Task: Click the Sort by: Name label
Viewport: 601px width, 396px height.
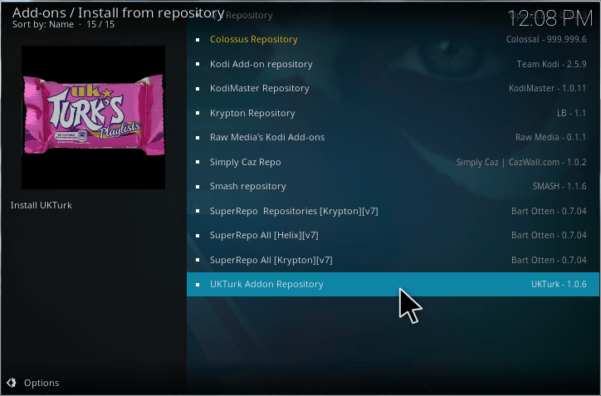Action: click(43, 25)
